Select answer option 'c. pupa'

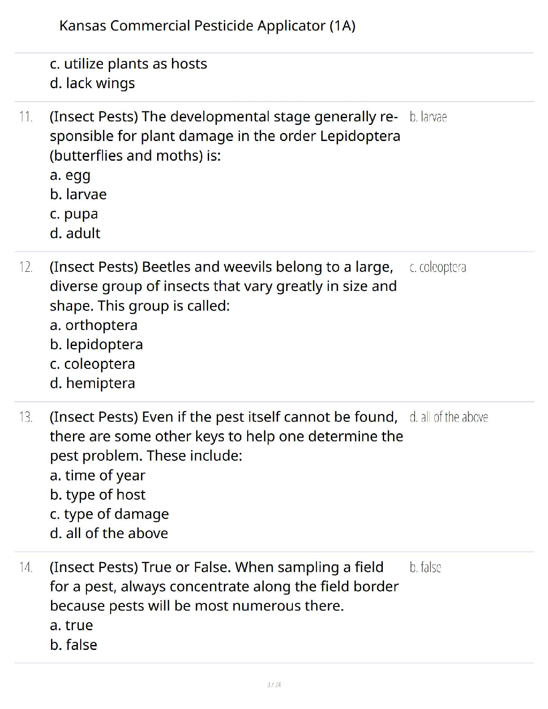[x=74, y=214]
